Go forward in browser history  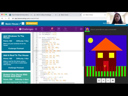pyautogui.click(x=6, y=18)
